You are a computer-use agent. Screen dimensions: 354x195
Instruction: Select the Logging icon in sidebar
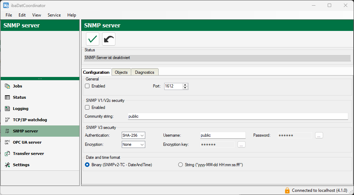click(x=7, y=109)
